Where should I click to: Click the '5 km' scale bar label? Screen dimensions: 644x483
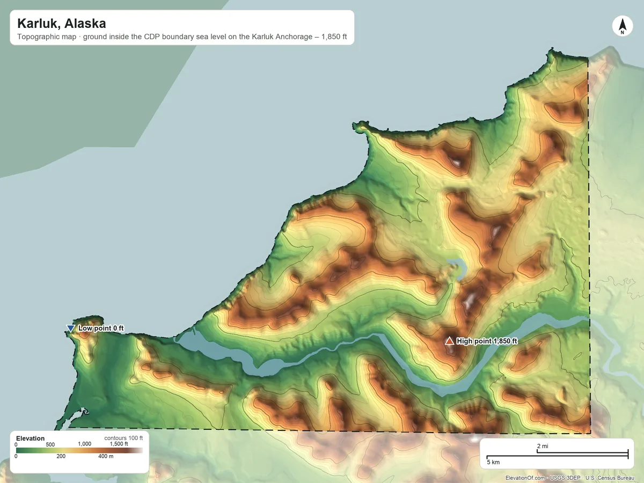point(493,462)
